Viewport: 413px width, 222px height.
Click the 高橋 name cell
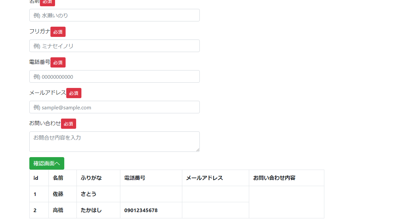coord(58,210)
